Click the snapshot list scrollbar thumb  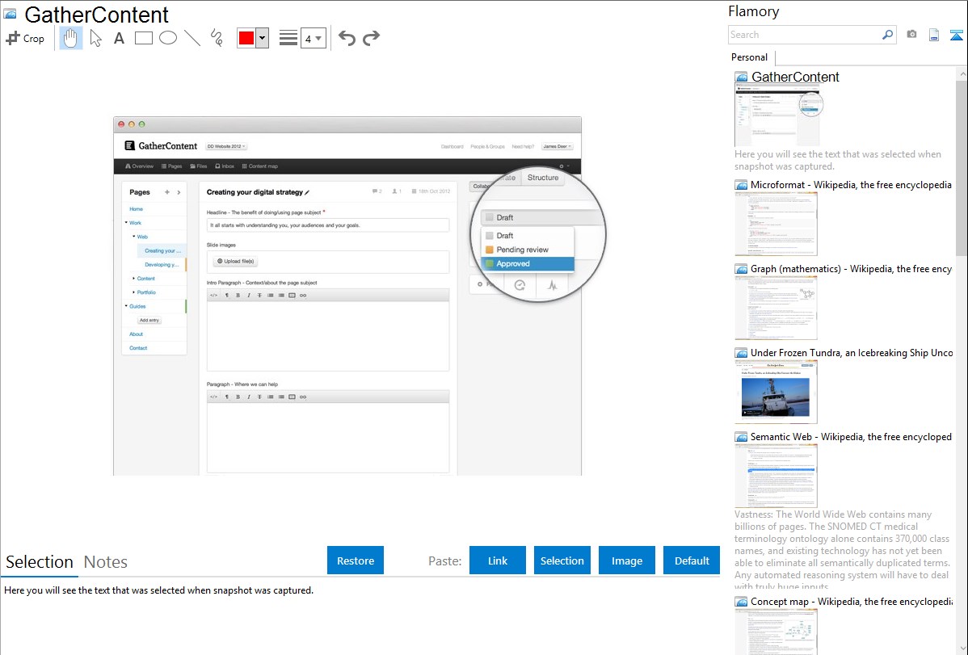962,167
